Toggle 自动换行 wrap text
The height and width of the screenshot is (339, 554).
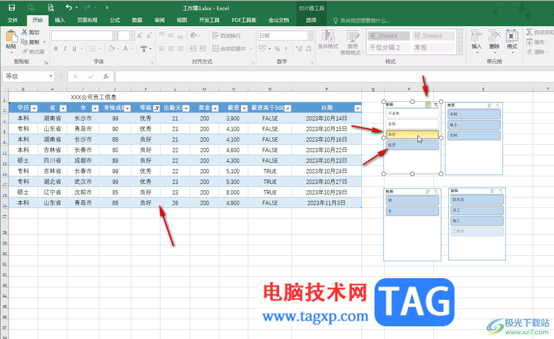(227, 36)
